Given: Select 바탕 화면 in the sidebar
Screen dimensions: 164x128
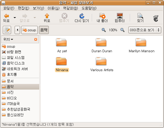Looking at the screenshot, I should [20, 52].
